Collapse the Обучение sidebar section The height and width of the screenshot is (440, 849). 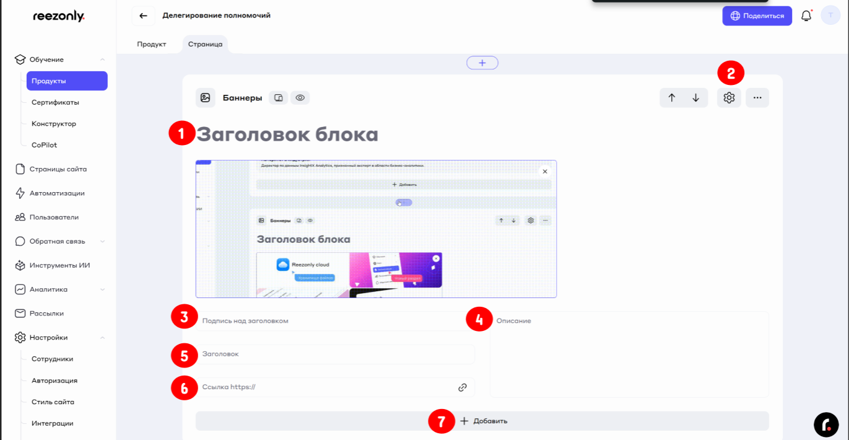(x=102, y=59)
